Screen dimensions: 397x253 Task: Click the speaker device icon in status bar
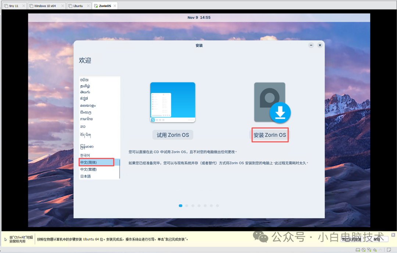point(375,250)
